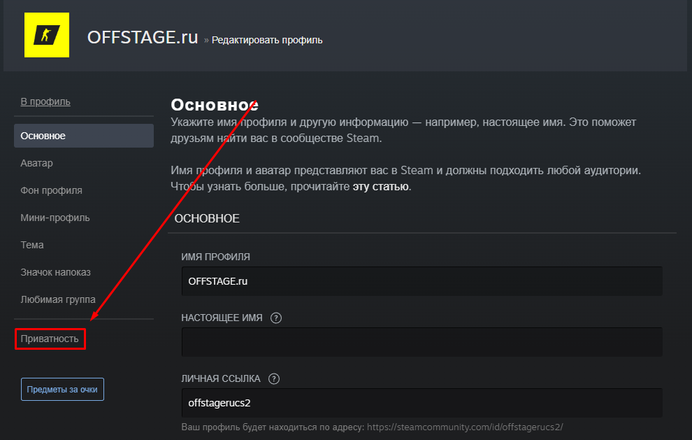The height and width of the screenshot is (440, 692).
Task: Click the yellow Counter-Strike avatar image
Action: (x=47, y=34)
